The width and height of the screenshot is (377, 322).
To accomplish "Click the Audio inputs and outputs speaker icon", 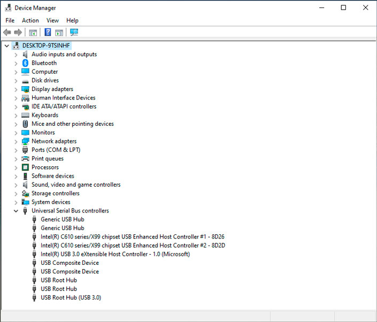I will (25, 55).
